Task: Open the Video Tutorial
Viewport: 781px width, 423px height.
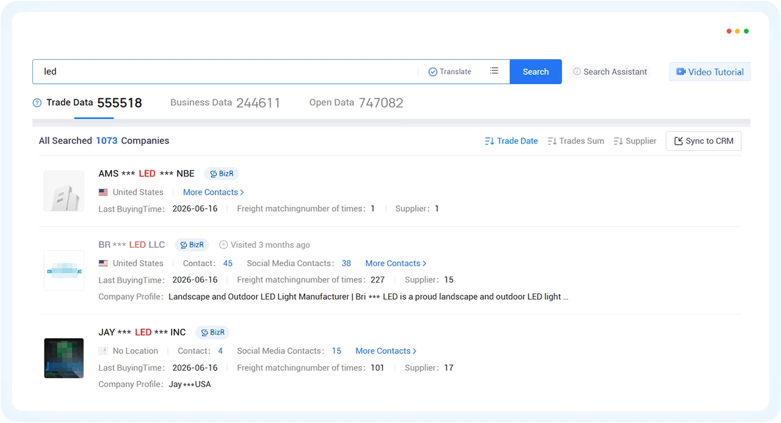Action: 710,71
